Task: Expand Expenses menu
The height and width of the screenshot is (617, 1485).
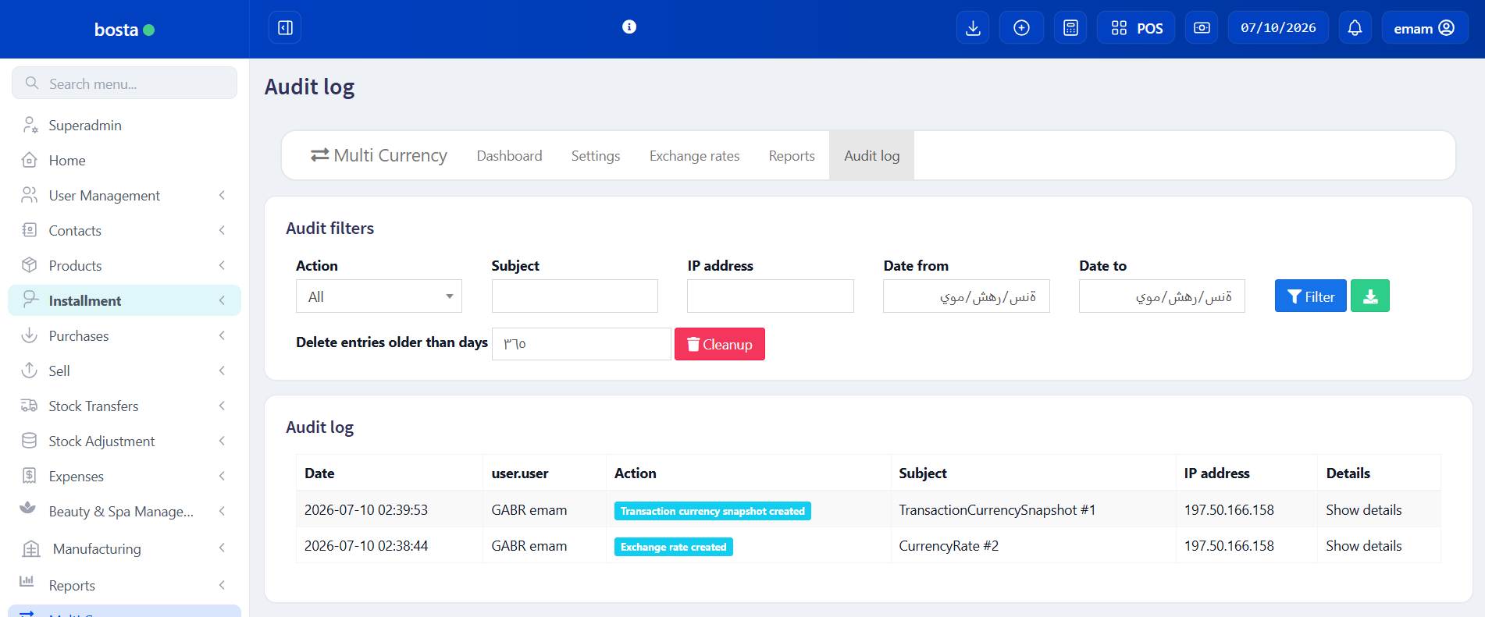Action: coord(124,476)
